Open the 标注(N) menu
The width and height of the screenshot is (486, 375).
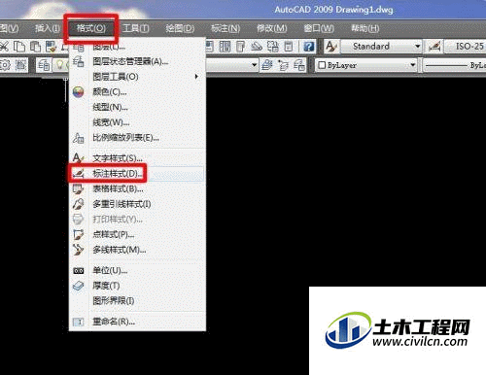coord(226,28)
